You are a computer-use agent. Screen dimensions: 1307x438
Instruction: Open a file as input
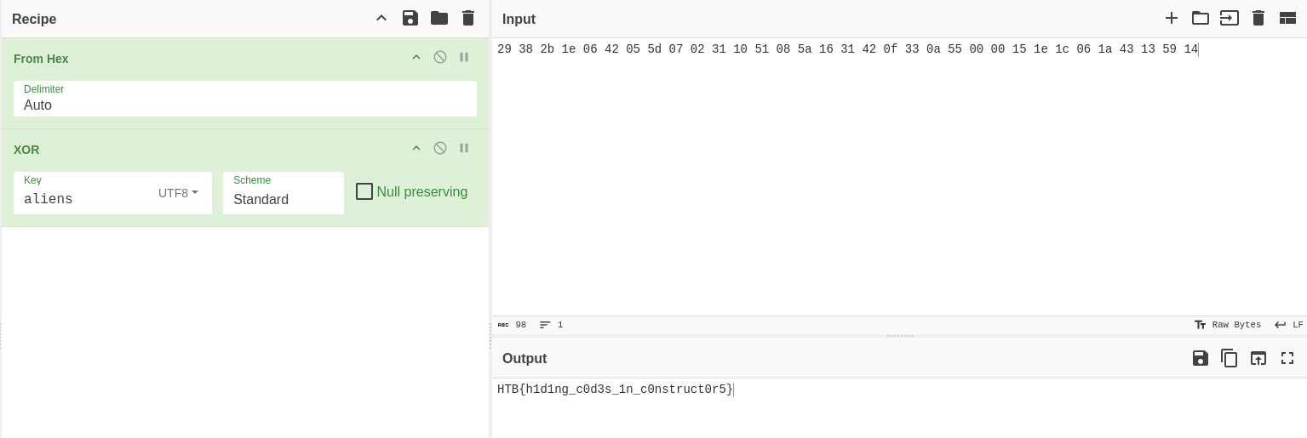1230,18
